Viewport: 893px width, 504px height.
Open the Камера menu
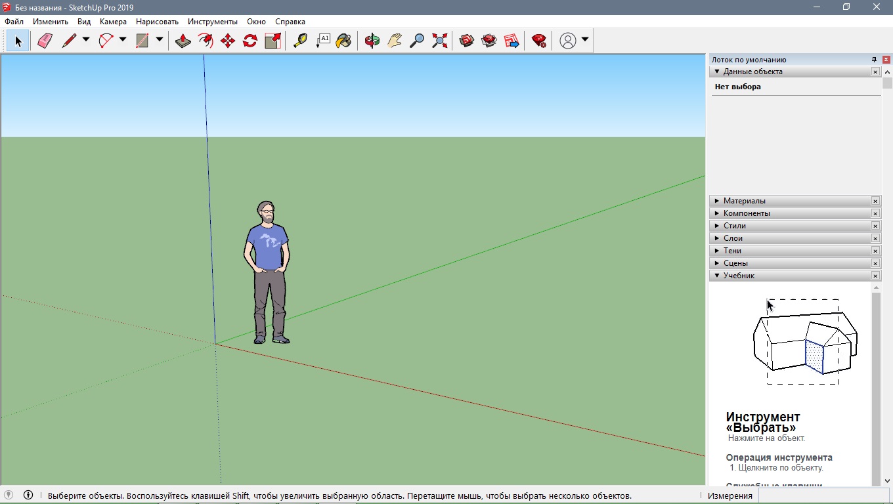(113, 22)
